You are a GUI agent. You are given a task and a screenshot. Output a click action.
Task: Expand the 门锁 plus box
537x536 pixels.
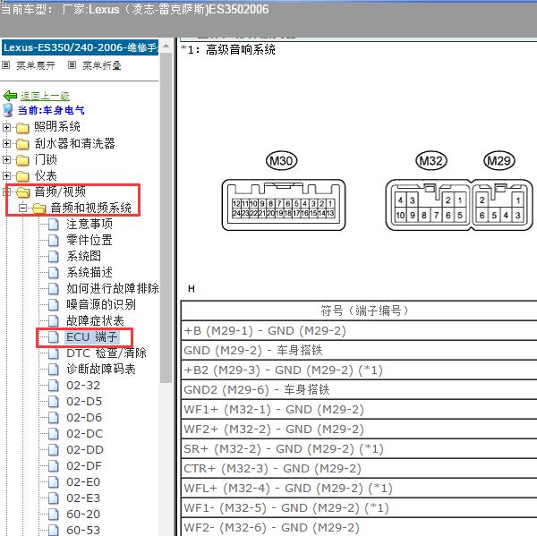7,159
